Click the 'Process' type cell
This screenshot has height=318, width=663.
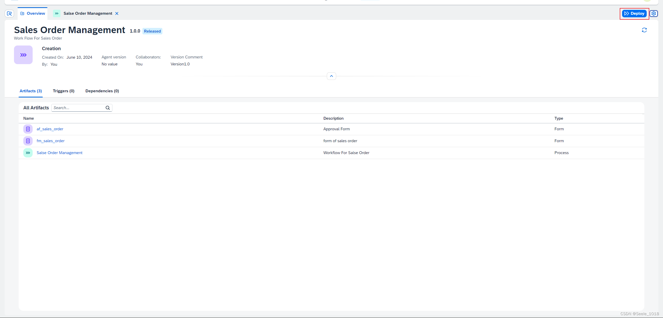click(562, 153)
